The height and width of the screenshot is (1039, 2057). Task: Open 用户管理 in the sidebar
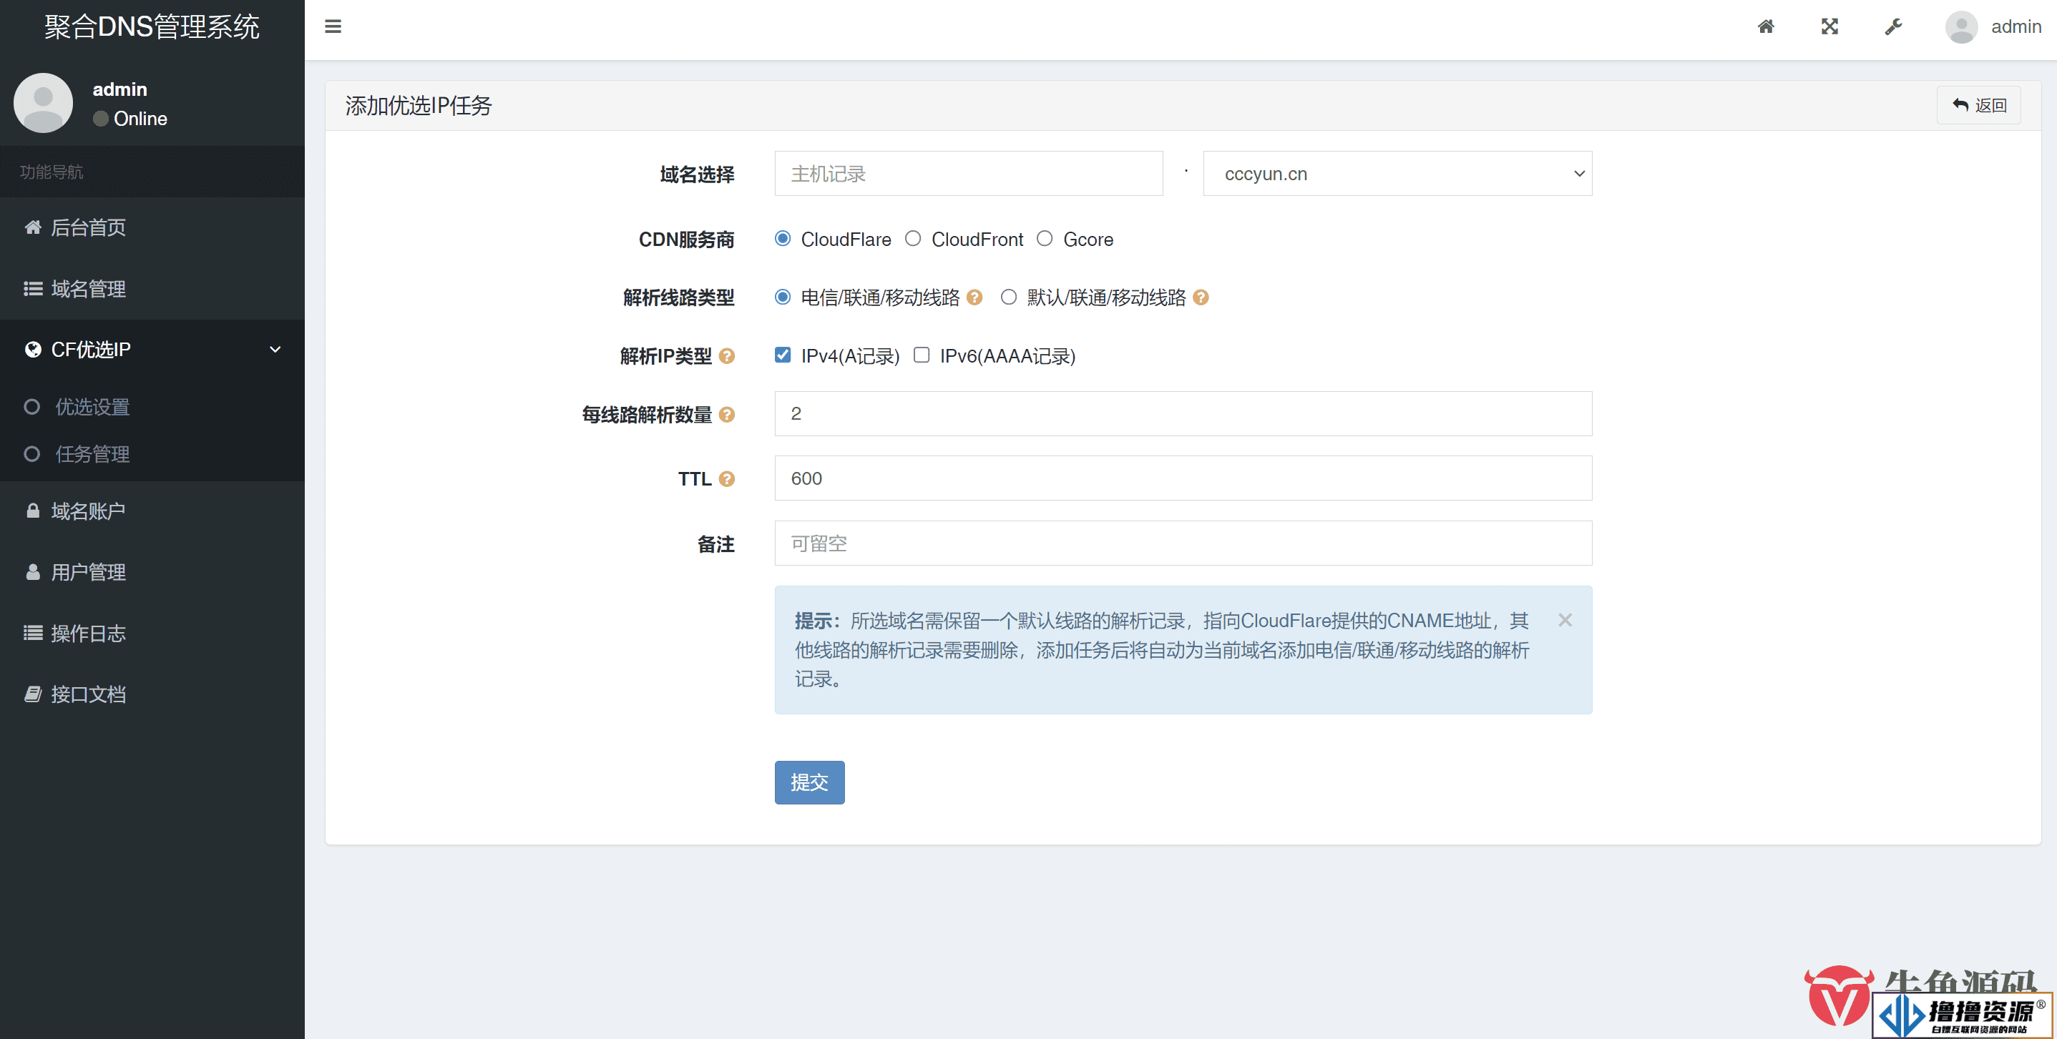pyautogui.click(x=152, y=572)
